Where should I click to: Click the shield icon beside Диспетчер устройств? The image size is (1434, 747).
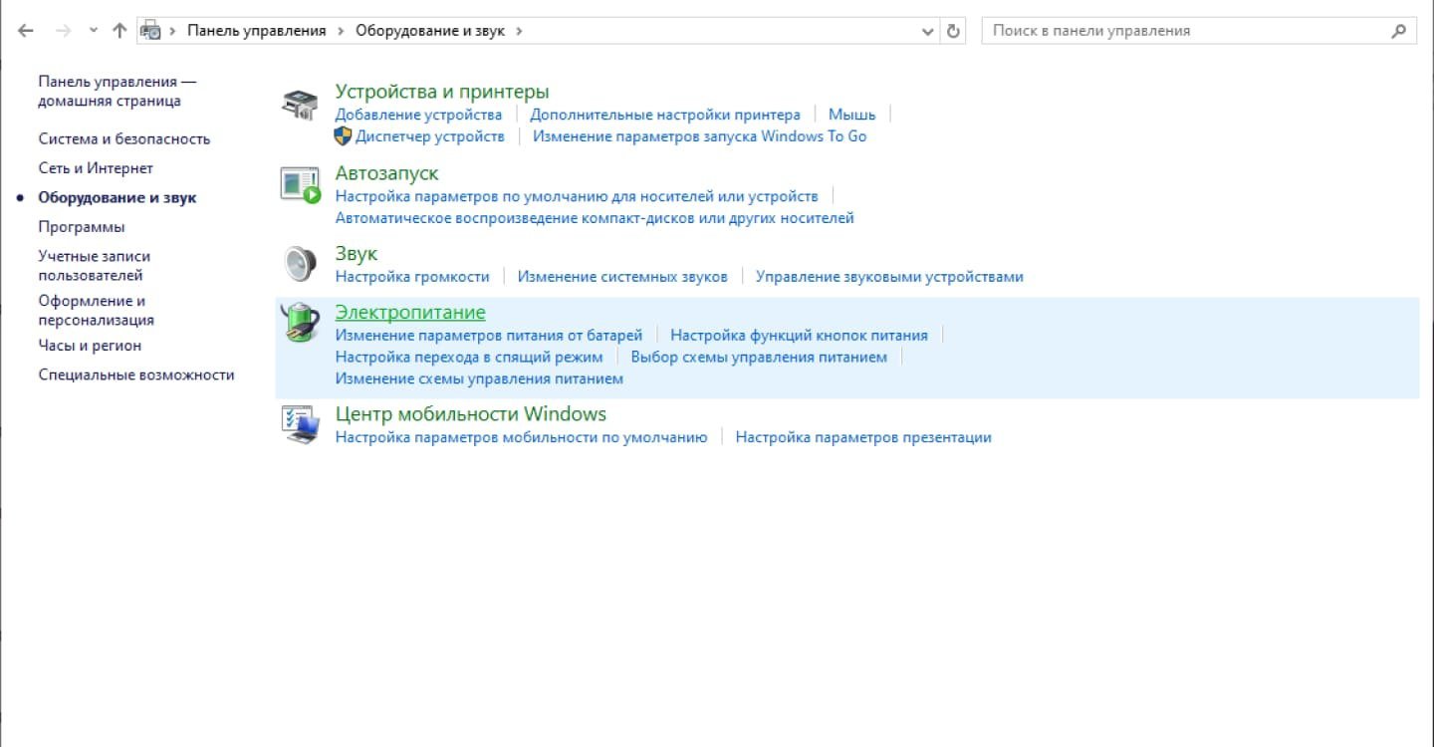click(x=344, y=135)
